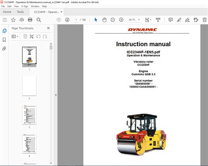Open thumbnails panel options dropdown
The height and width of the screenshot is (166, 208).
15,36
